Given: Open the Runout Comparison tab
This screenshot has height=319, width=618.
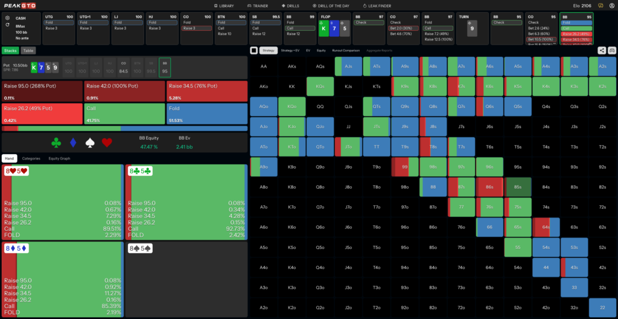Looking at the screenshot, I should [x=345, y=51].
